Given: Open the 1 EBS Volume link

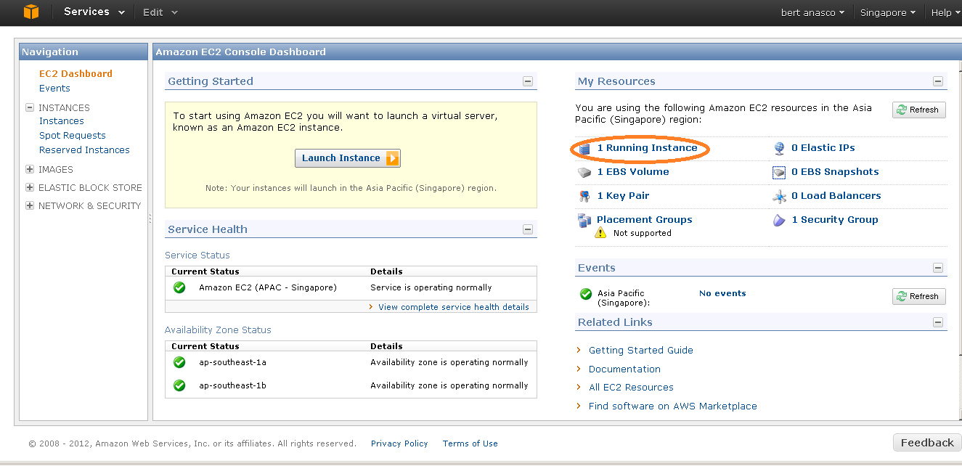Looking at the screenshot, I should [x=633, y=171].
